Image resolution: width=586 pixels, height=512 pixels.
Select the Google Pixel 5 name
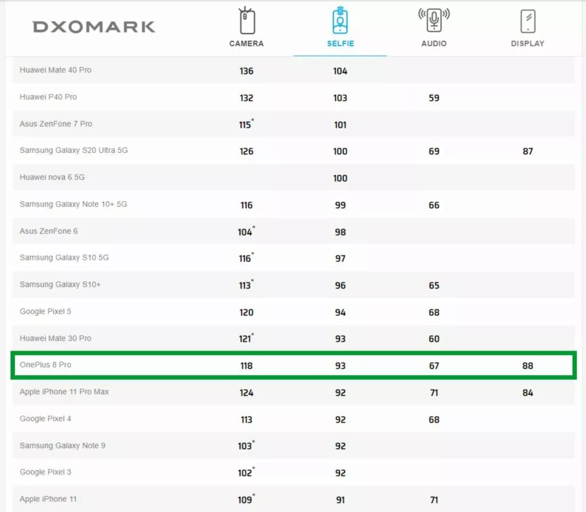click(45, 312)
